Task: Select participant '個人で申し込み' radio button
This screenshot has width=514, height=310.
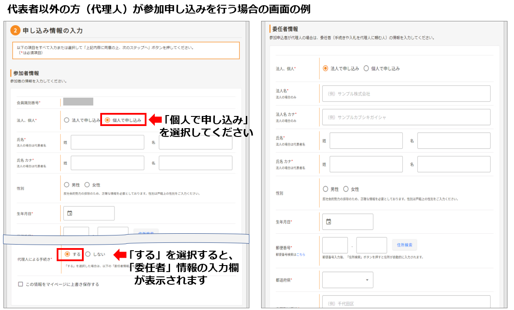Action: 108,120
